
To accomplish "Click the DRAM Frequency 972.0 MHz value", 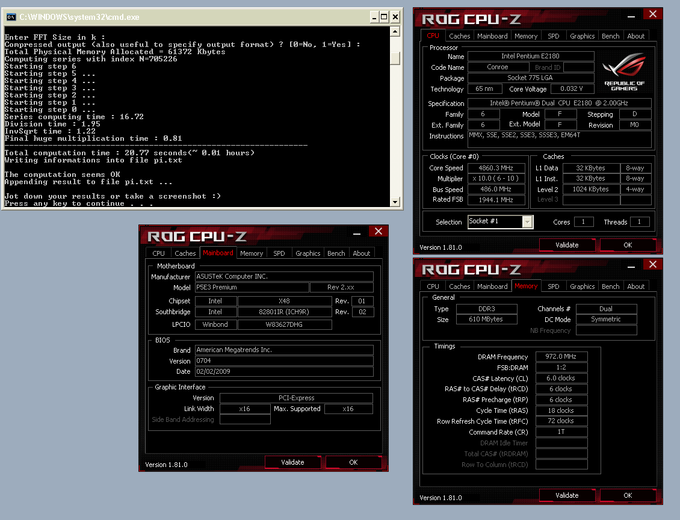I will [561, 356].
